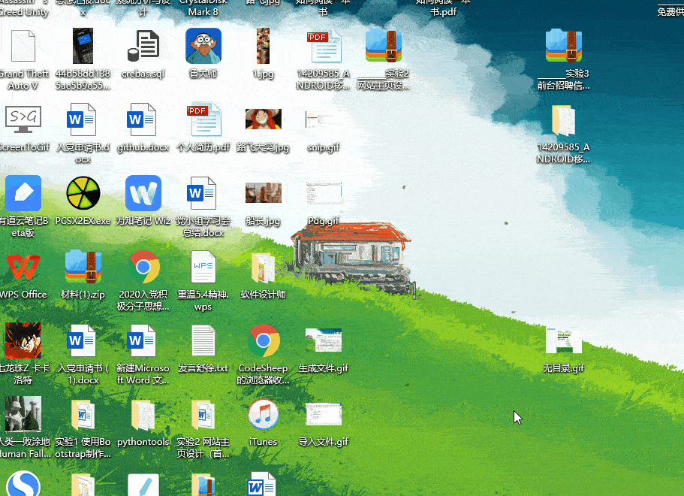Open 党小组学习会总结.docx document

coord(201,193)
